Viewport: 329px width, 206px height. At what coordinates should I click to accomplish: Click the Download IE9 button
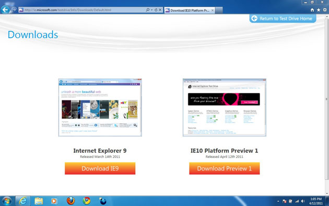tap(100, 168)
